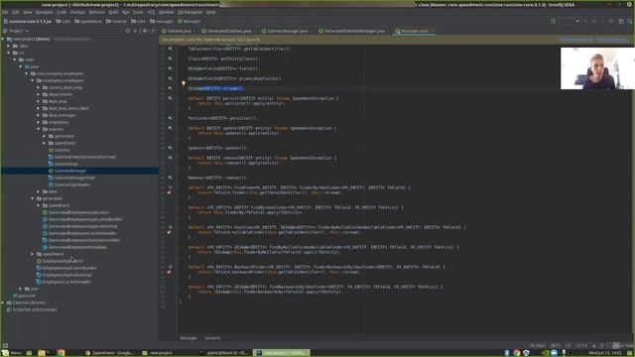
Task: Hide the Project tool window
Action: click(x=154, y=31)
